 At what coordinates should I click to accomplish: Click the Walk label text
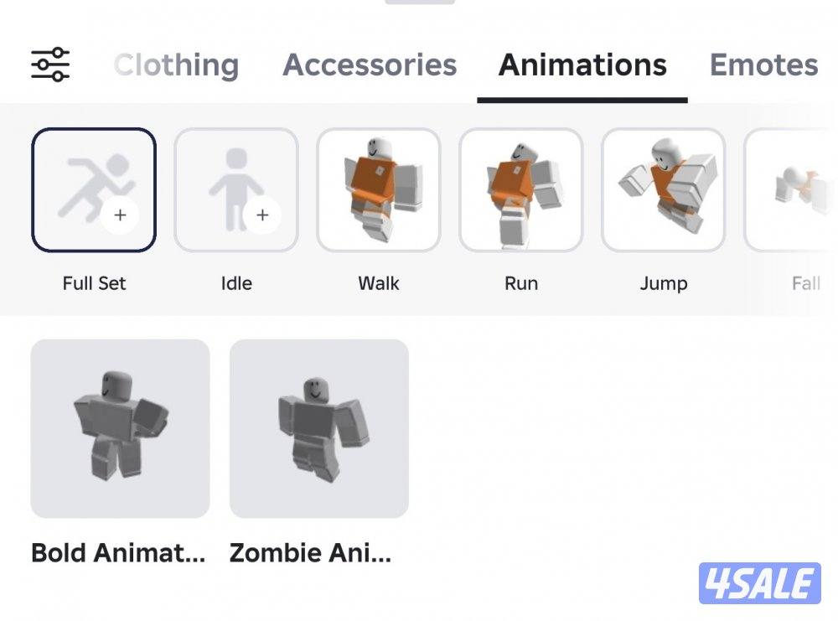coord(379,283)
